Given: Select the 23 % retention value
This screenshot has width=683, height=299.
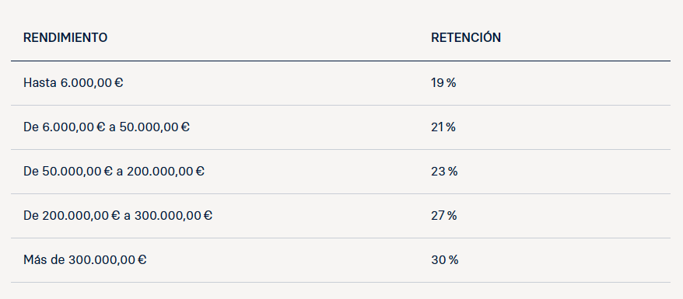Looking at the screenshot, I should pyautogui.click(x=444, y=171).
